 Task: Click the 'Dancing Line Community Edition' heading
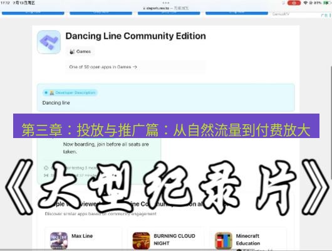[135, 36]
